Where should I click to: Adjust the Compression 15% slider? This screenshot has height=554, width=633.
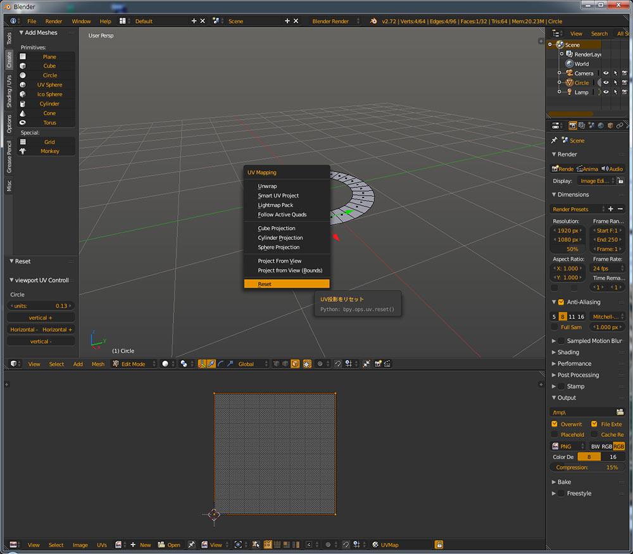click(x=587, y=467)
